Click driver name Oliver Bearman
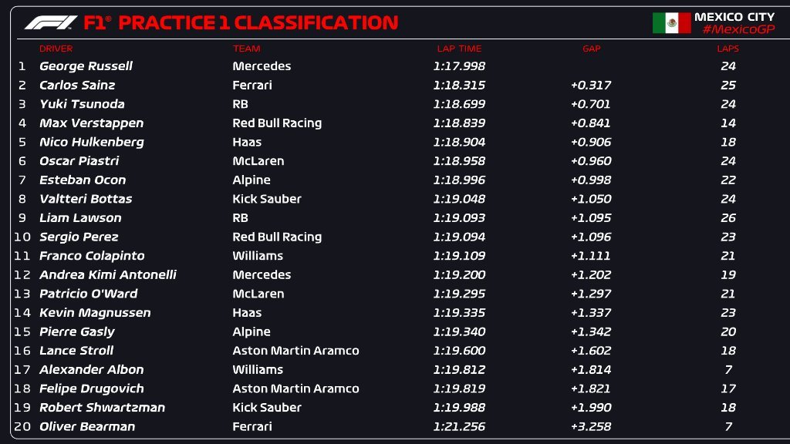 [x=87, y=426]
